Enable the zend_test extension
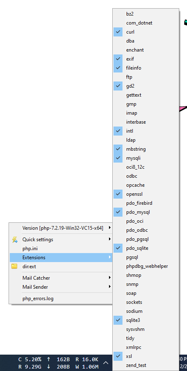Viewport: 187px width, 371px height. click(x=146, y=365)
